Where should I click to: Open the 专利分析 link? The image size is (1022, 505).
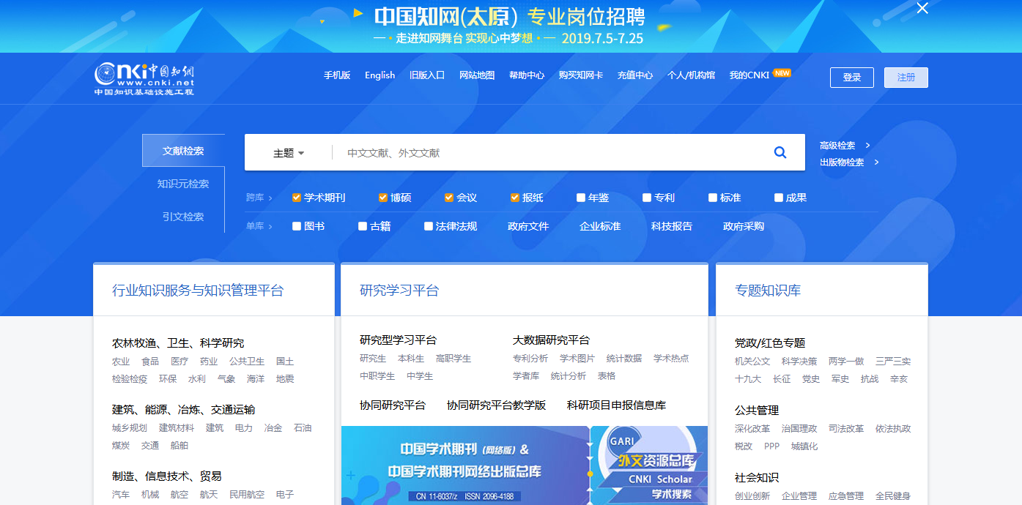tap(530, 359)
